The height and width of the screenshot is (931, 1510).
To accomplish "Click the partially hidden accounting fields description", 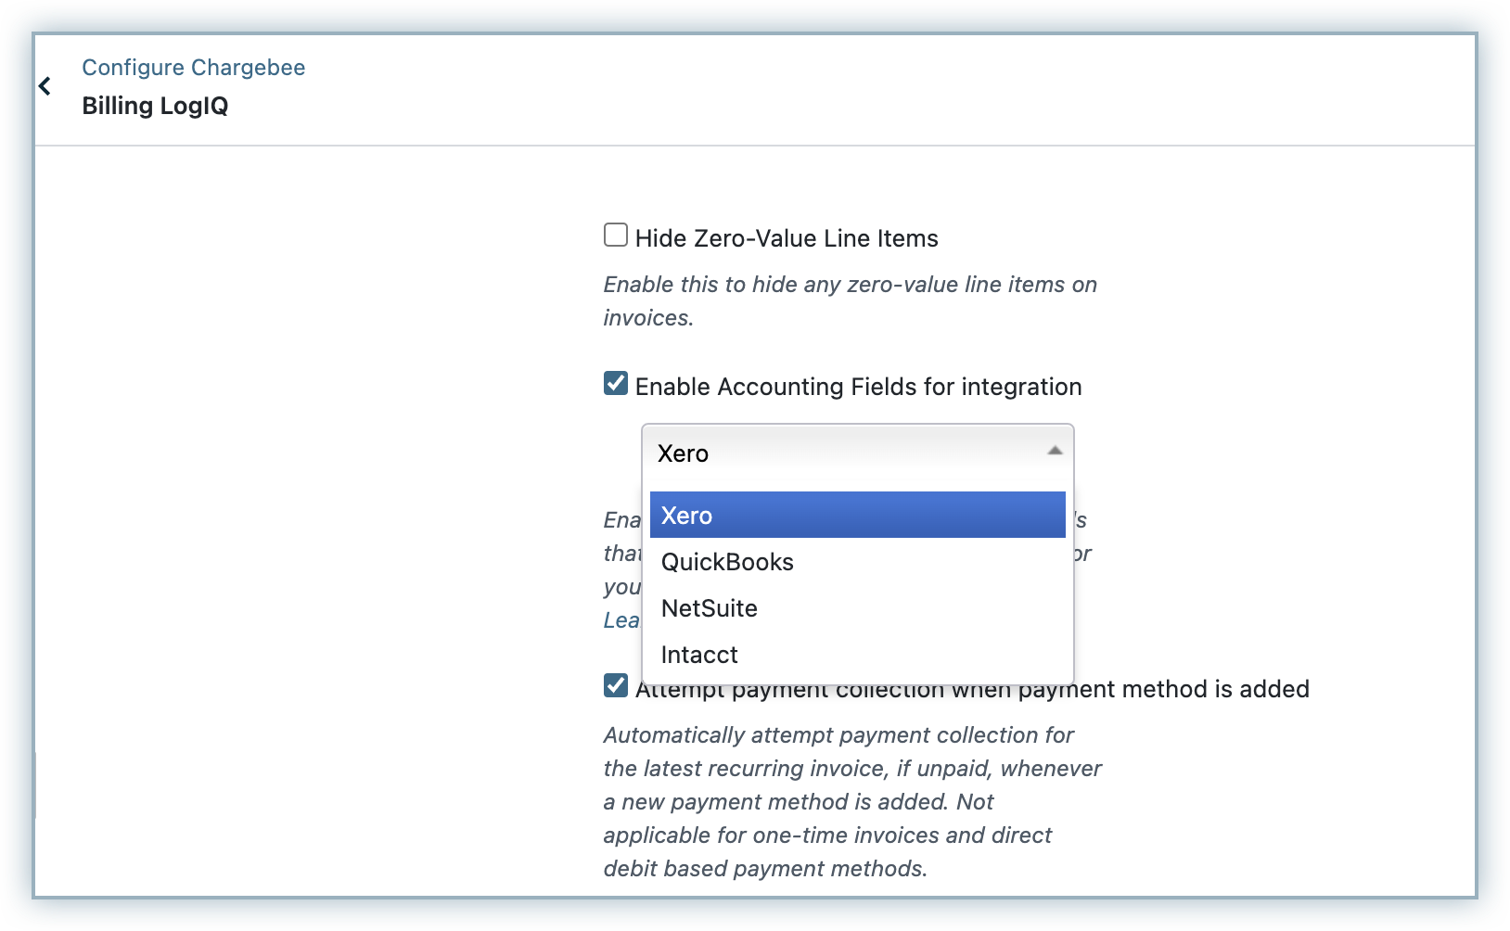I will (621, 554).
